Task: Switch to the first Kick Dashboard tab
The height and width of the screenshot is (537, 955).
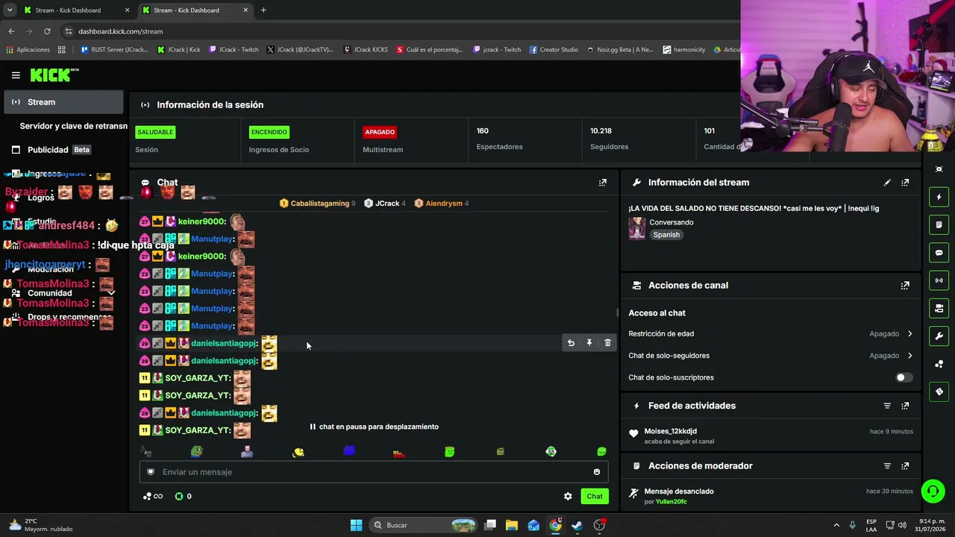Action: click(75, 10)
